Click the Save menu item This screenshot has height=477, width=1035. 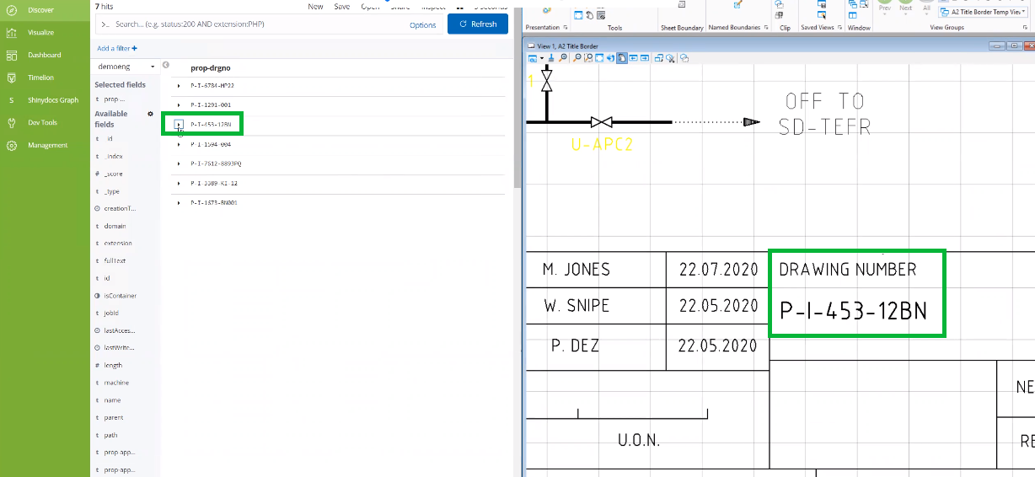coord(342,6)
